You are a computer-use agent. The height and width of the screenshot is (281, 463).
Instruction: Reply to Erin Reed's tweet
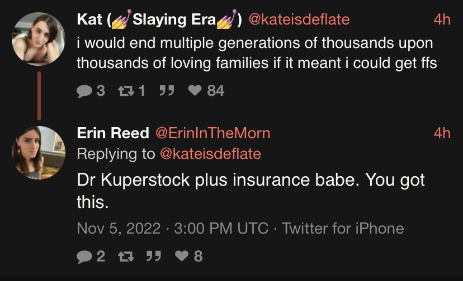click(x=84, y=256)
